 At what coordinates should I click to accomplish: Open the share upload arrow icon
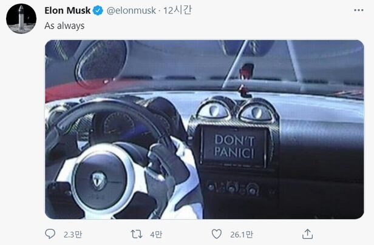(x=307, y=234)
